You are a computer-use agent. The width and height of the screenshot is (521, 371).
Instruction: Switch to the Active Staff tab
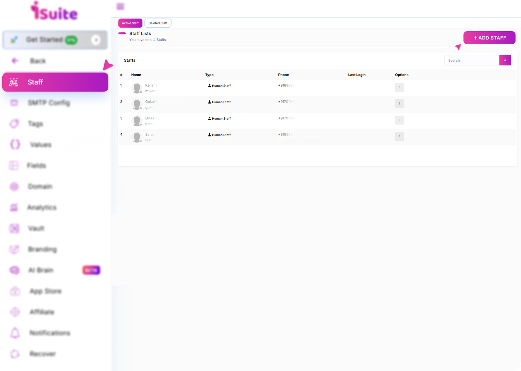tap(130, 23)
